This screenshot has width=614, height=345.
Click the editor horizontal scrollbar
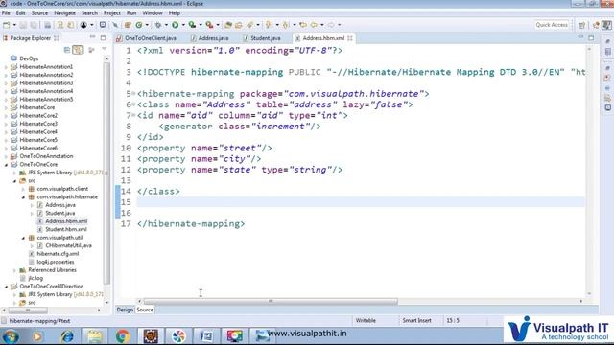tap(271, 301)
